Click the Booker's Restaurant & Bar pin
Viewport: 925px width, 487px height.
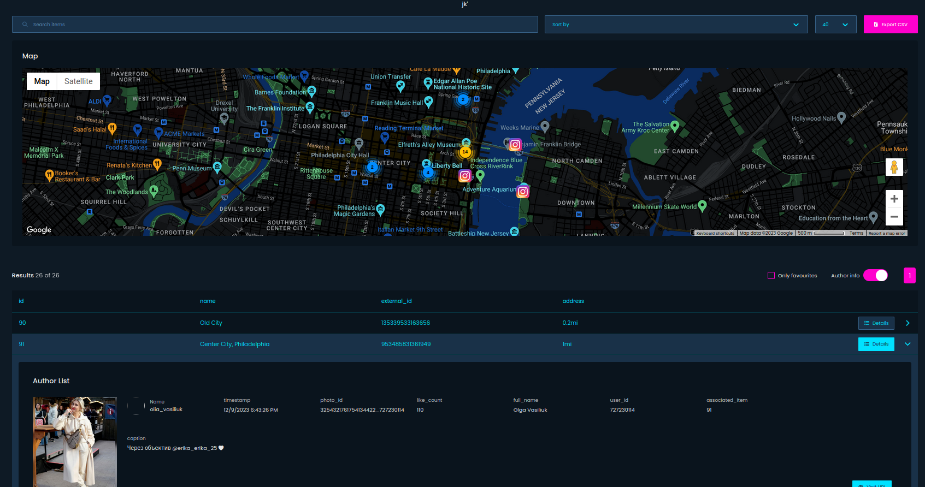(49, 175)
